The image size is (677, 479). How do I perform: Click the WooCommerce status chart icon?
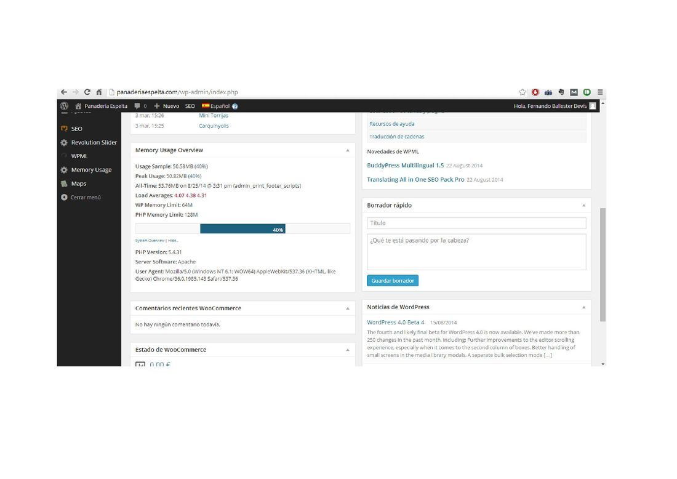[x=140, y=364]
